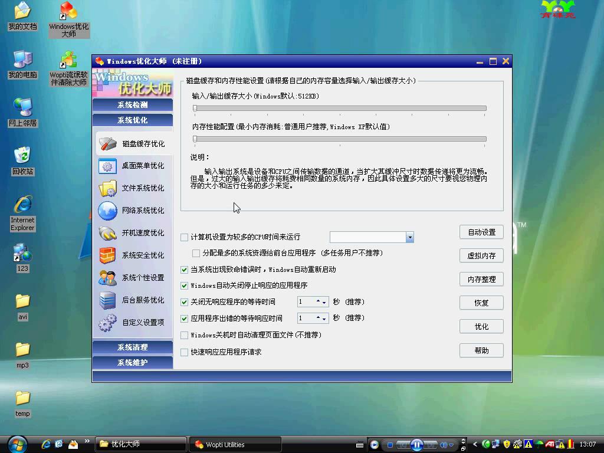Image resolution: width=604 pixels, height=453 pixels.
Task: Toggle Windows自动关闭停止响应的应用程序 checkbox
Action: pos(185,286)
